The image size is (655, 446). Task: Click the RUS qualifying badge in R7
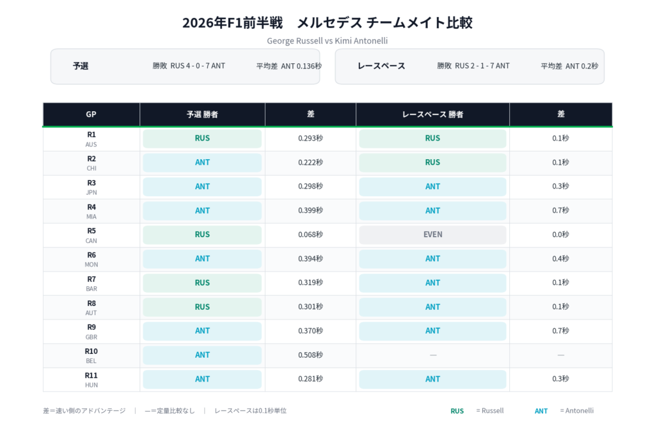(202, 283)
